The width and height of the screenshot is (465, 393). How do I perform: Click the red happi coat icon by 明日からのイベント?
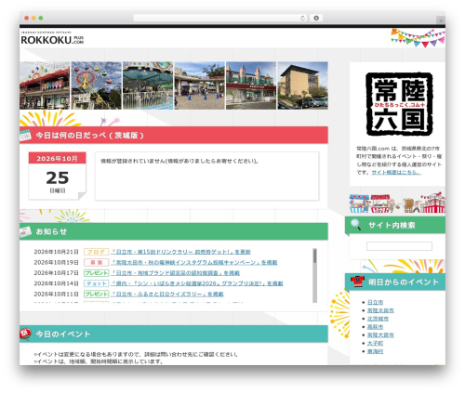click(357, 282)
